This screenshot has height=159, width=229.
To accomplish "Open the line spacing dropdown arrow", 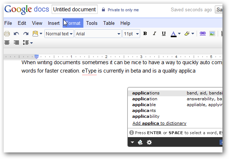I will click(32, 43).
